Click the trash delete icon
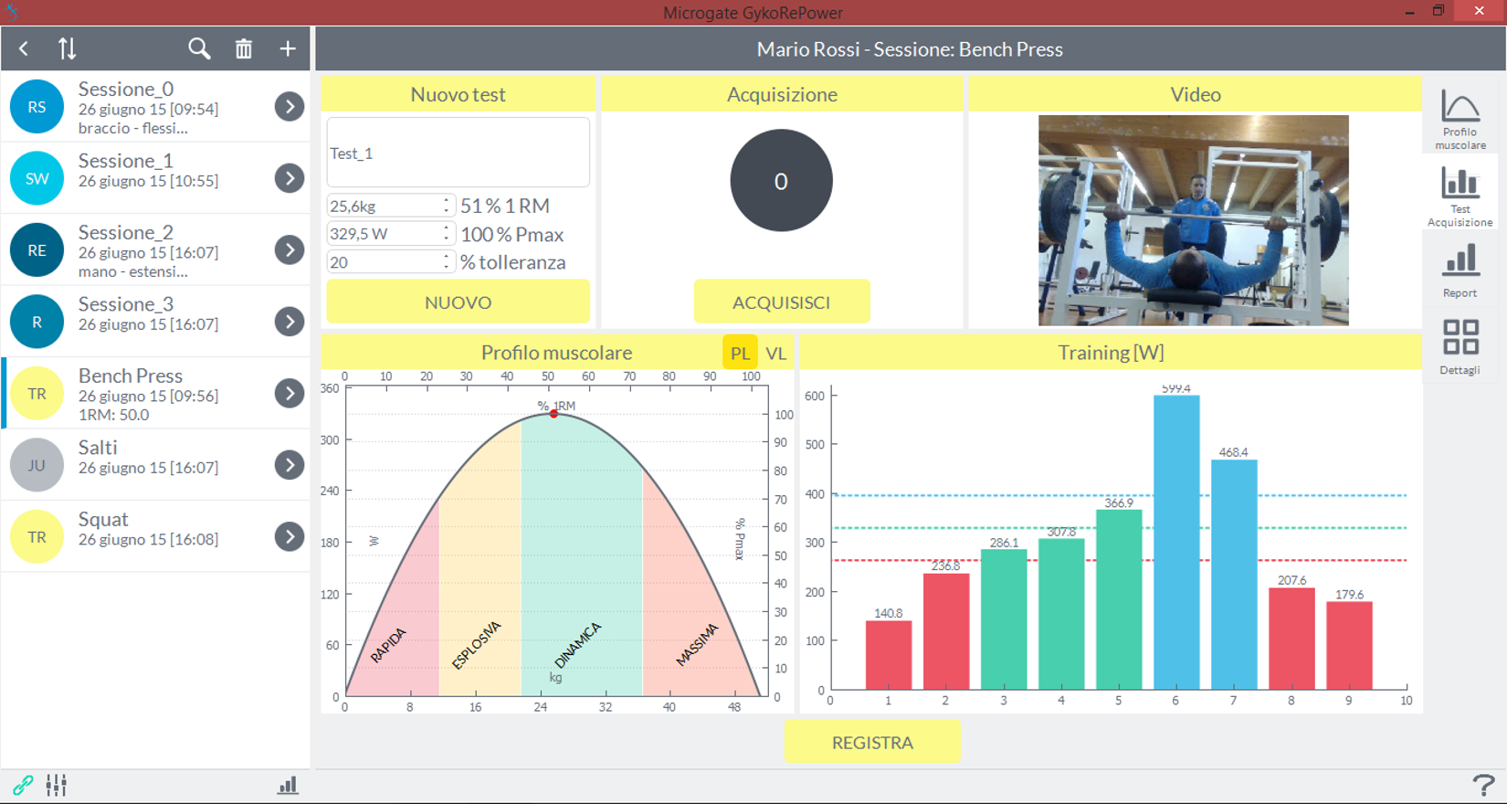The height and width of the screenshot is (804, 1507). click(243, 49)
